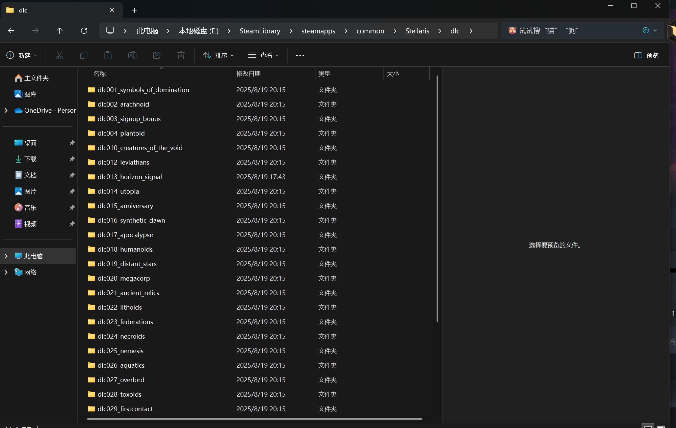Image resolution: width=676 pixels, height=428 pixels.
Task: Click the Copy icon in toolbar
Action: [x=84, y=55]
